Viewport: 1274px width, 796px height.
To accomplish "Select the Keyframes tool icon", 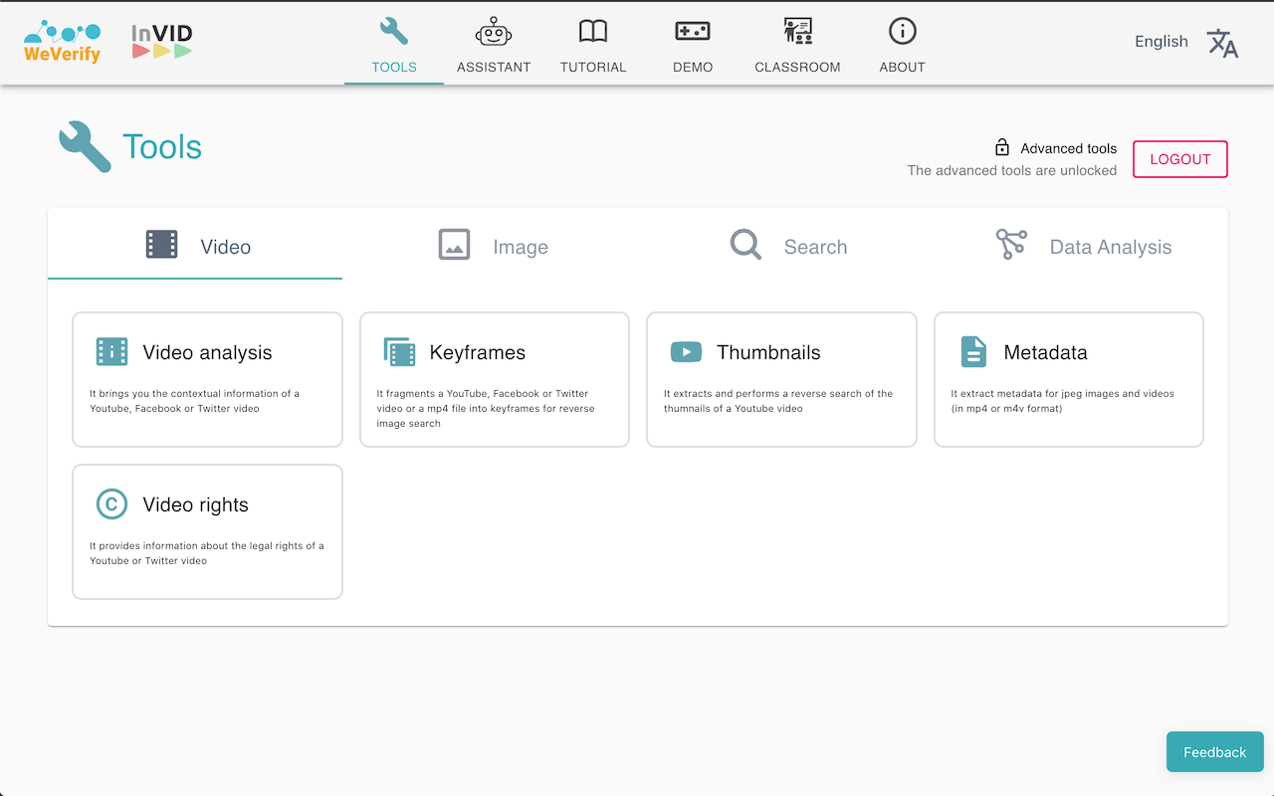I will tap(399, 351).
